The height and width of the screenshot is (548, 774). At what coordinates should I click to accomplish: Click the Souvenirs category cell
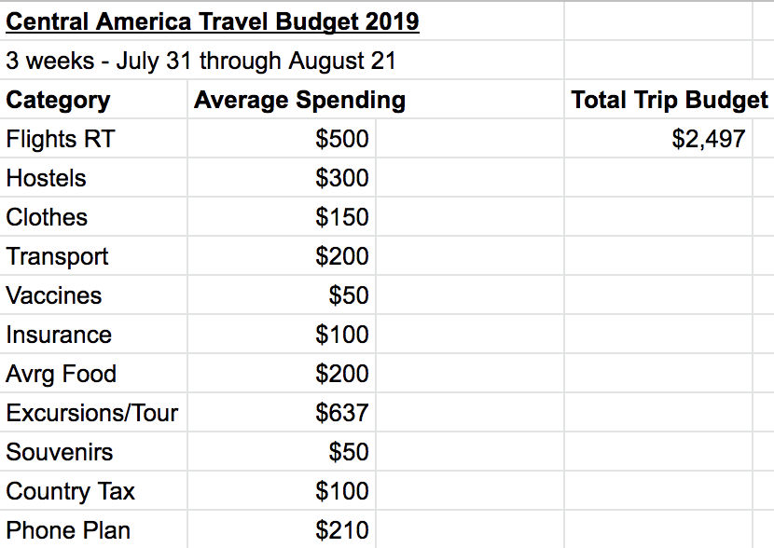[x=59, y=453]
